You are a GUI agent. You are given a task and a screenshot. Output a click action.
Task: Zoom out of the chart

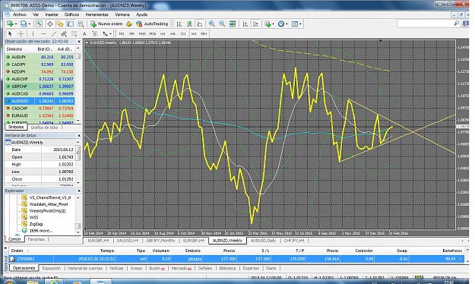[222, 24]
